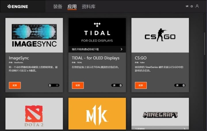The height and width of the screenshot is (131, 207).
Task: Click the ImageSync app title
Action: pyautogui.click(x=19, y=58)
